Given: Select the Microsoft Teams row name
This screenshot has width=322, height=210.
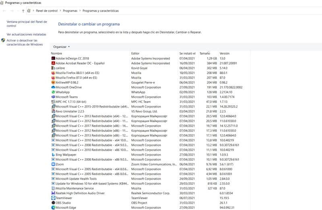Looking at the screenshot, I should (x=67, y=97).
